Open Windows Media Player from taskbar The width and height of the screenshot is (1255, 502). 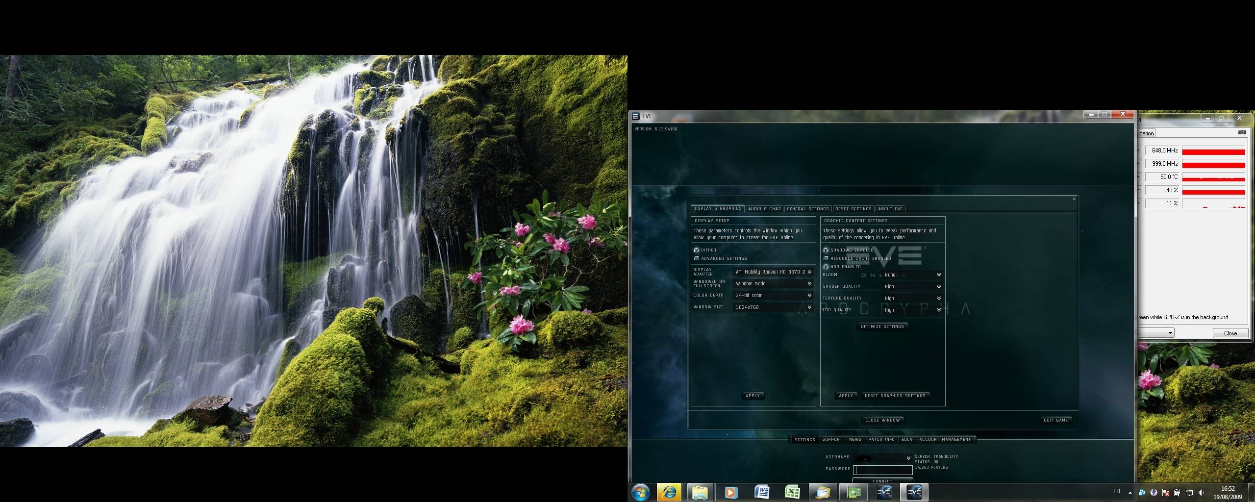point(730,492)
